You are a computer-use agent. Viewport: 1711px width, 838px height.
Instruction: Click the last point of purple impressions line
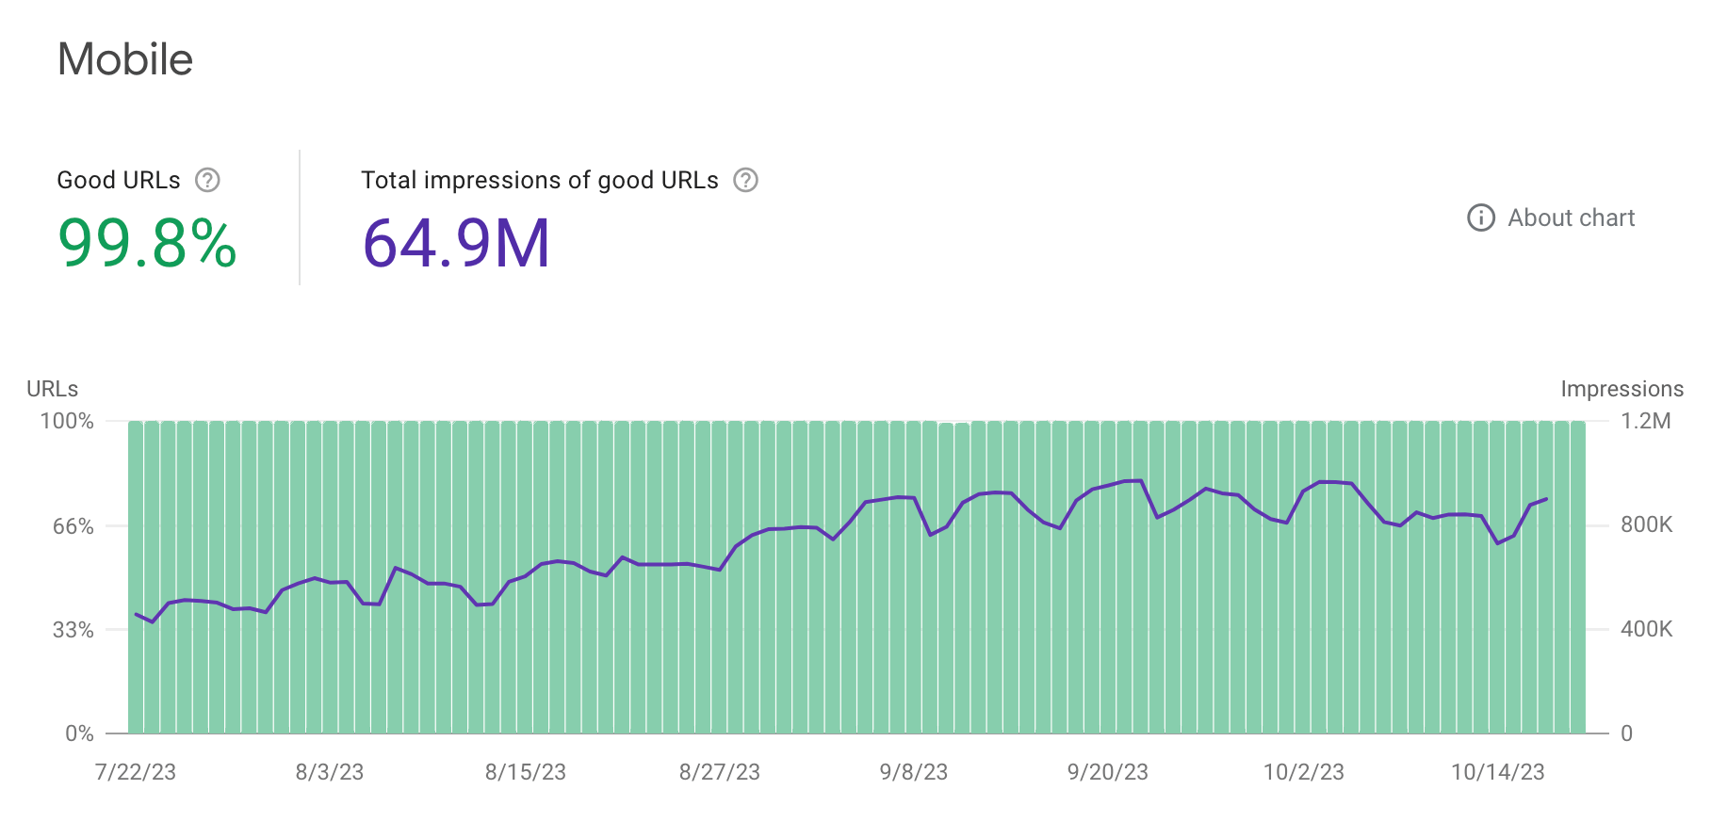point(1546,499)
